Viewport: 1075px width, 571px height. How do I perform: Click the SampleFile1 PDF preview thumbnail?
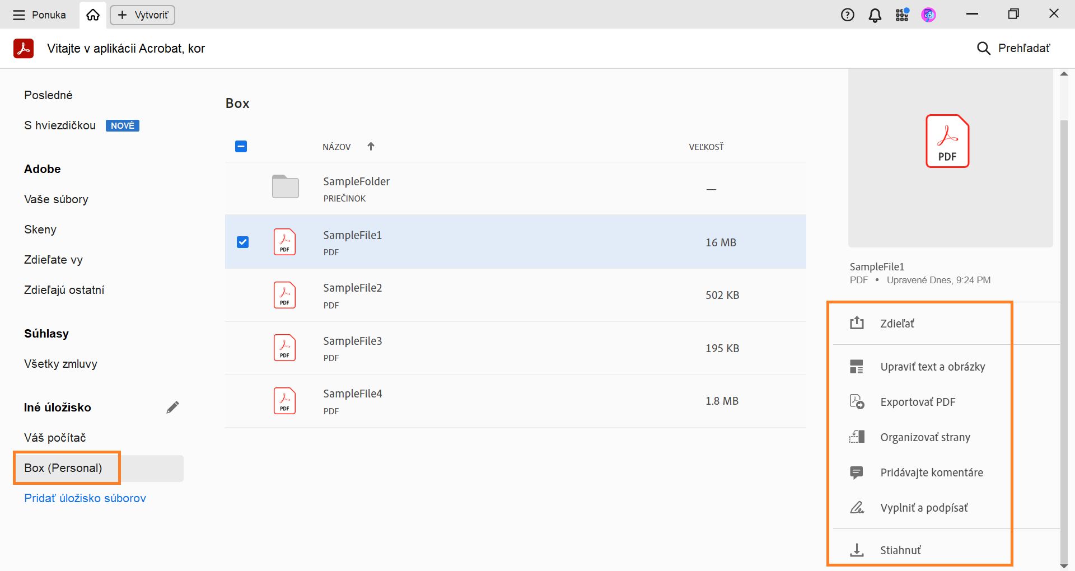(947, 141)
